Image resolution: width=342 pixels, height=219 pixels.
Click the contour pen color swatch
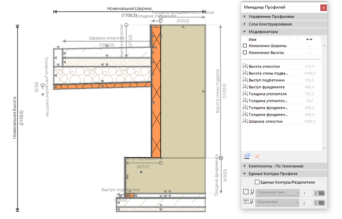click(322, 193)
